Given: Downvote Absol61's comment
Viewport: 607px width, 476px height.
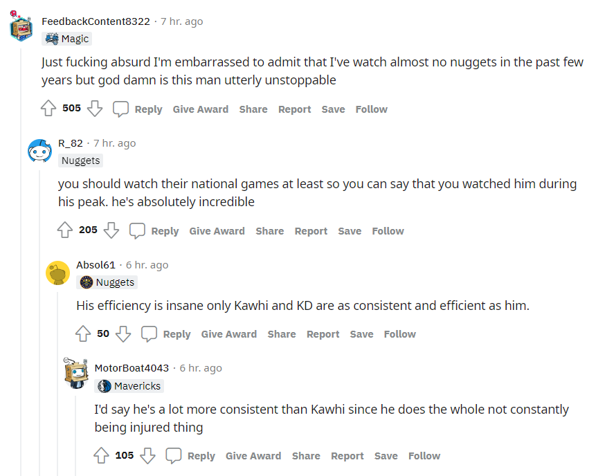Looking at the screenshot, I should (123, 333).
